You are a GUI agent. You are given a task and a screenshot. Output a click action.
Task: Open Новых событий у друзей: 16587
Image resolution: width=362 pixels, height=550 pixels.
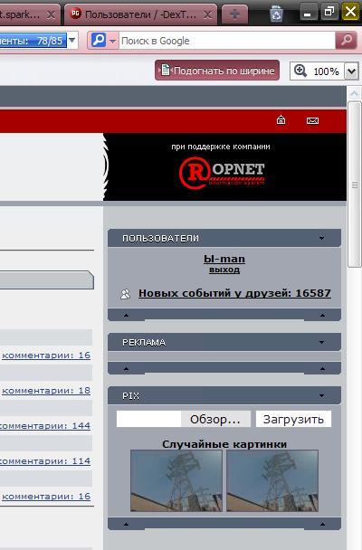(234, 293)
